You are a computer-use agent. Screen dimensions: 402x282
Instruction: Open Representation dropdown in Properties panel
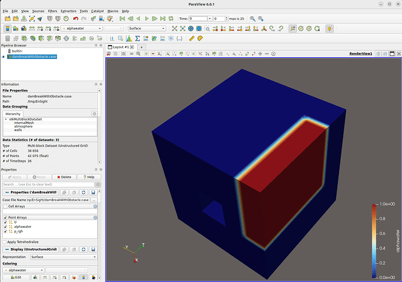click(64, 257)
